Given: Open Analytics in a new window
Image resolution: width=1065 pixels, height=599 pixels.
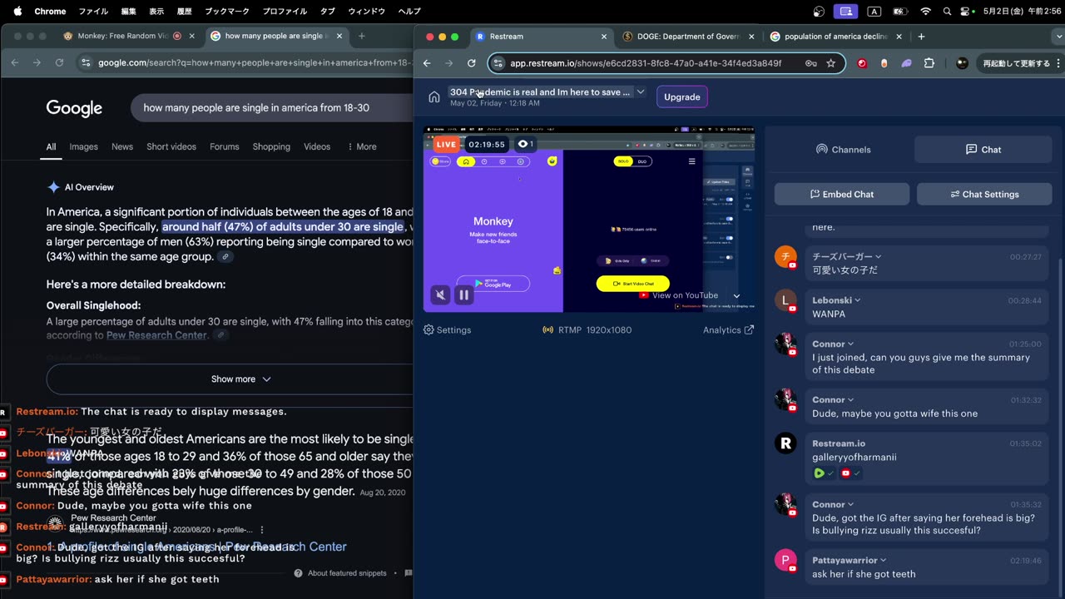Looking at the screenshot, I should tap(728, 330).
